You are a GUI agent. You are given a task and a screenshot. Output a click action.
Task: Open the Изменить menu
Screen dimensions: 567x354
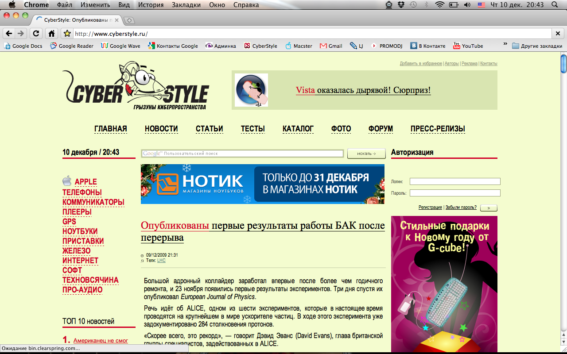tap(96, 5)
